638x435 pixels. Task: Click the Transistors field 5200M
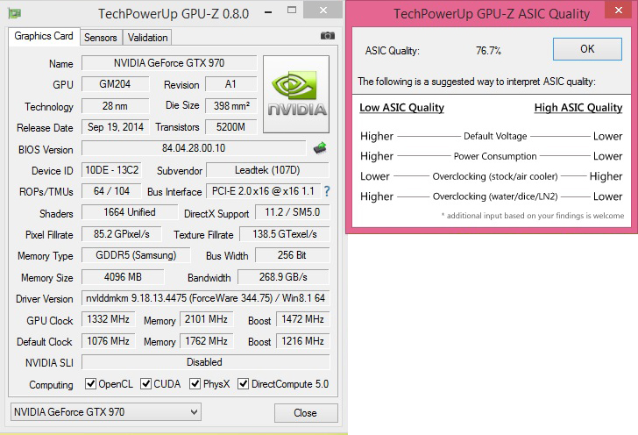pos(230,127)
